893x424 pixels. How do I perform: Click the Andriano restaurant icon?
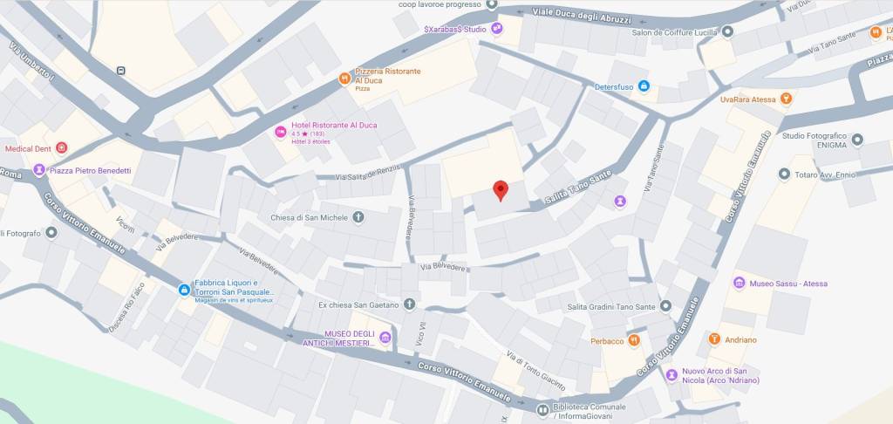(714, 339)
